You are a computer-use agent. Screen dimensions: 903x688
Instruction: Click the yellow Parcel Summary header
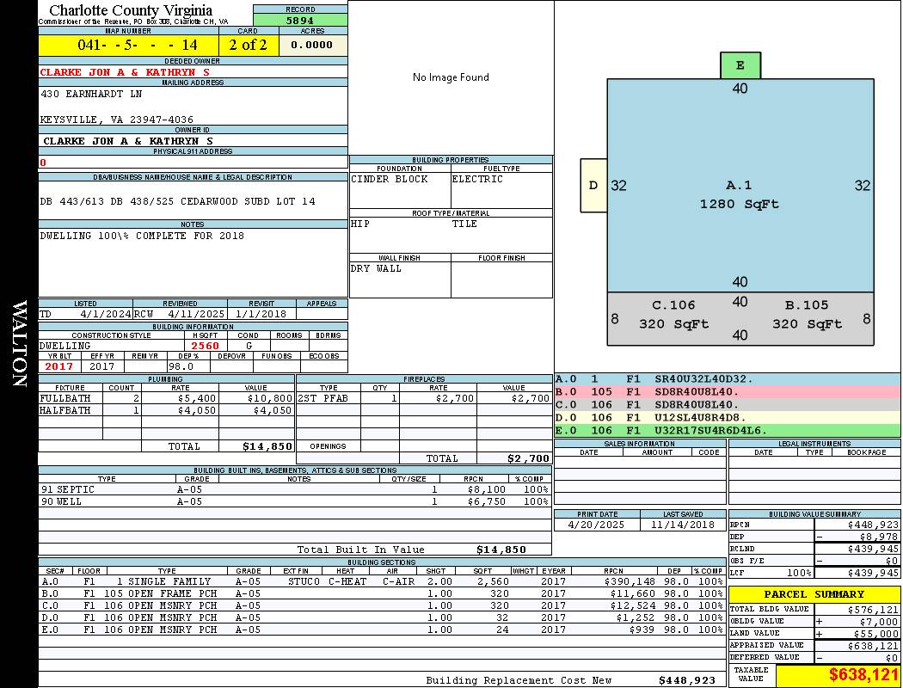pos(814,594)
